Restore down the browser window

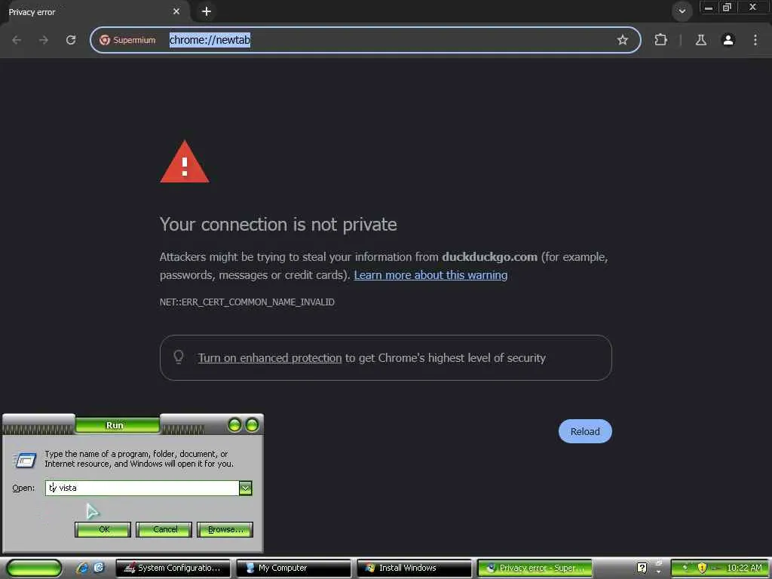coord(727,8)
